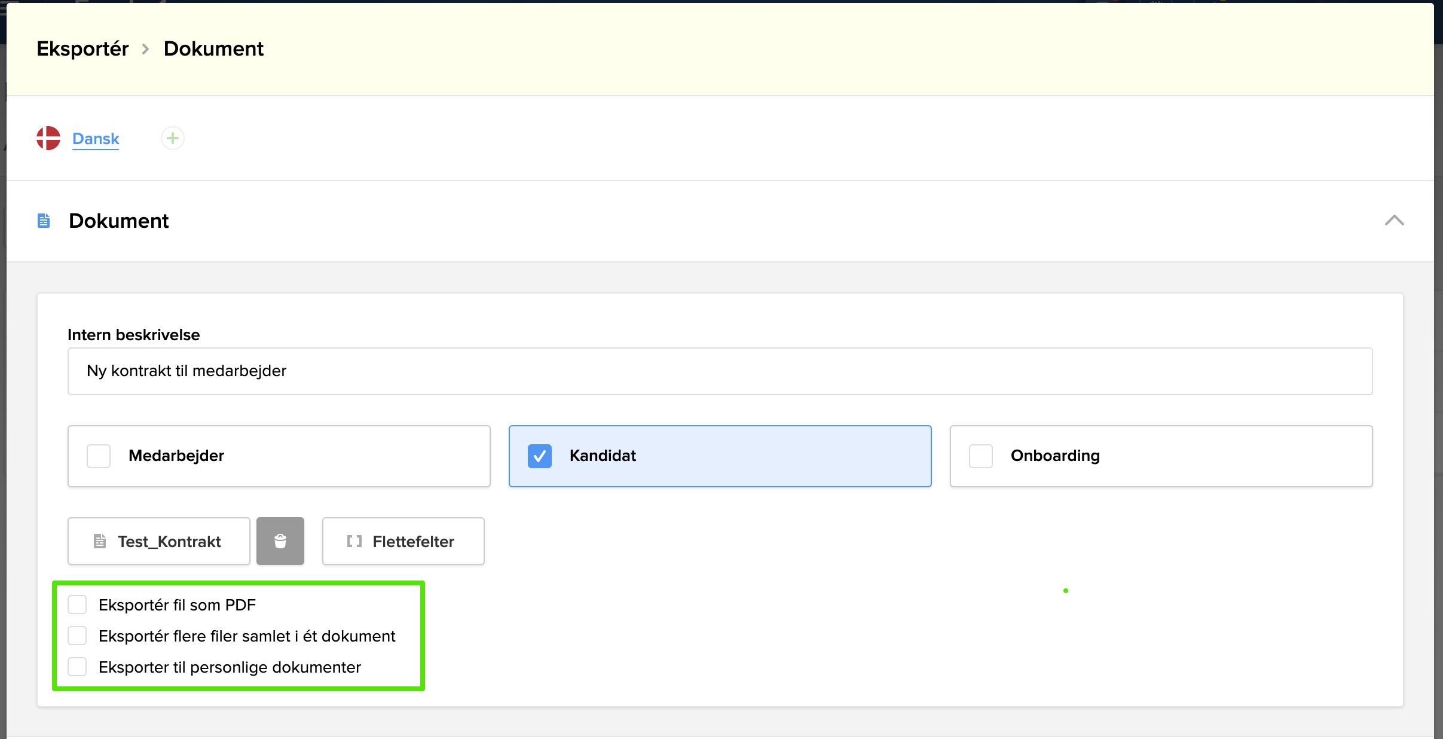
Task: Click the Danish flag icon
Action: pos(48,138)
